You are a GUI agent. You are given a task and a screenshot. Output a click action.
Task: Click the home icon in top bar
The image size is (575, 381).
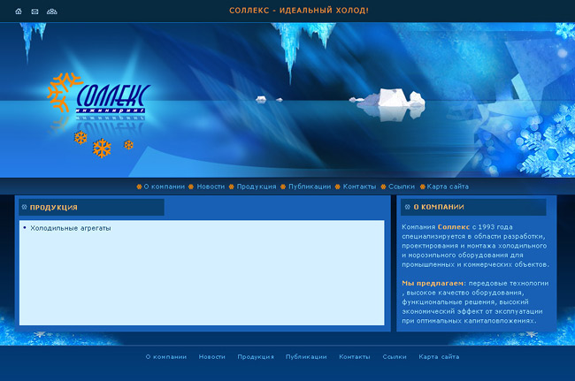pyautogui.click(x=19, y=11)
